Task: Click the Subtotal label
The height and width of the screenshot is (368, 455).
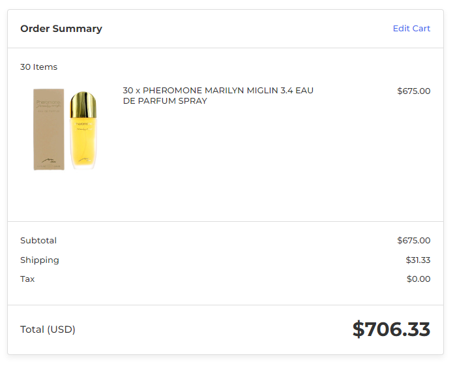Action: [x=38, y=241]
